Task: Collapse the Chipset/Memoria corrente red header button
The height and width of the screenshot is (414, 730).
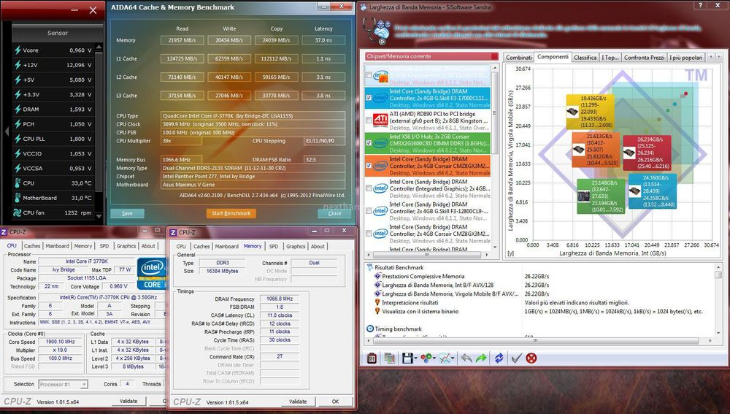Action: pos(494,56)
